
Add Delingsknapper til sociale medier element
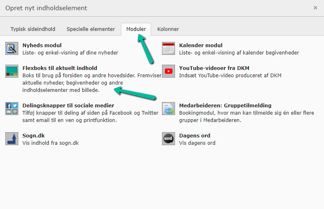coord(68,105)
